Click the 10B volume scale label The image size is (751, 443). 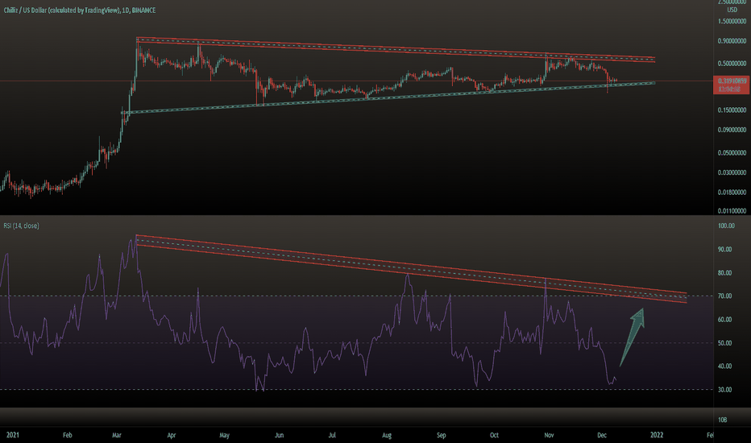(722, 420)
